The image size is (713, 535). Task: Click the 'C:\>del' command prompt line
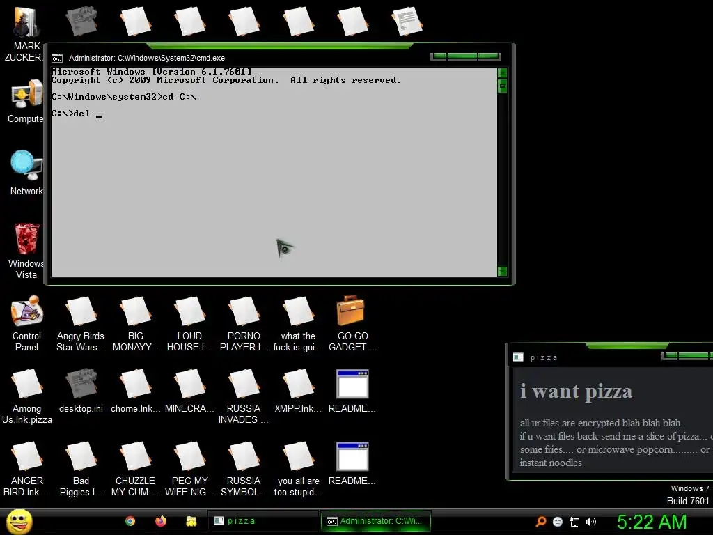pyautogui.click(x=77, y=114)
